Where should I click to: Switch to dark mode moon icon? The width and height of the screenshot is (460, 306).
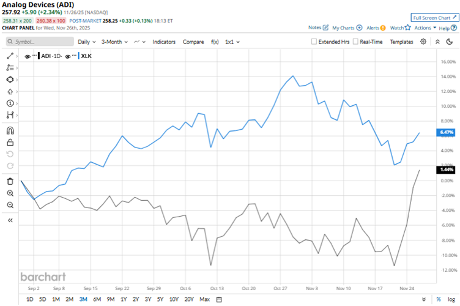[450, 42]
